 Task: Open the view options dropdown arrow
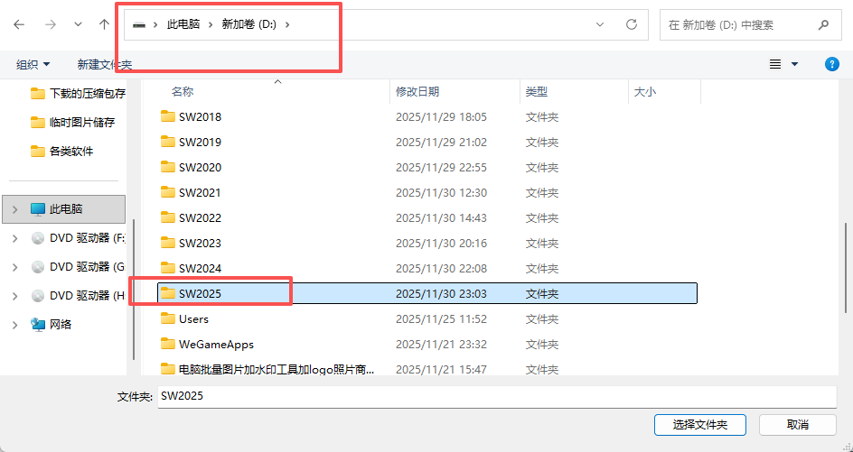point(794,64)
